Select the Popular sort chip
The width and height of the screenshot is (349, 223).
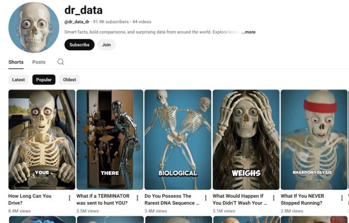tap(44, 79)
